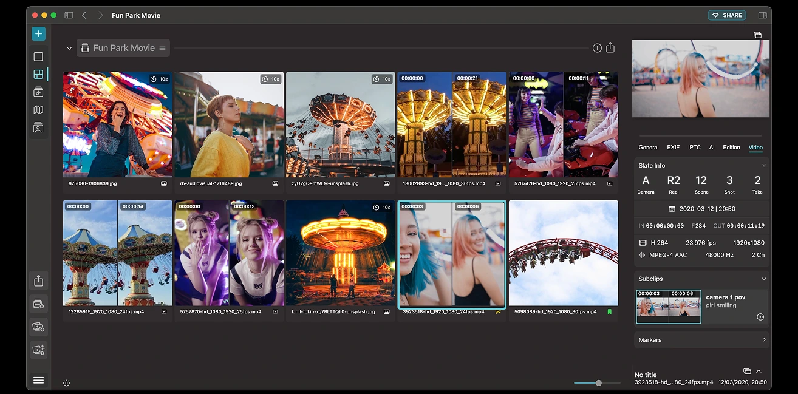Select the grid view sidebar icon
798x394 pixels.
(x=38, y=74)
